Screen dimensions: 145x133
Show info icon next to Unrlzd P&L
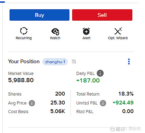click(x=103, y=103)
